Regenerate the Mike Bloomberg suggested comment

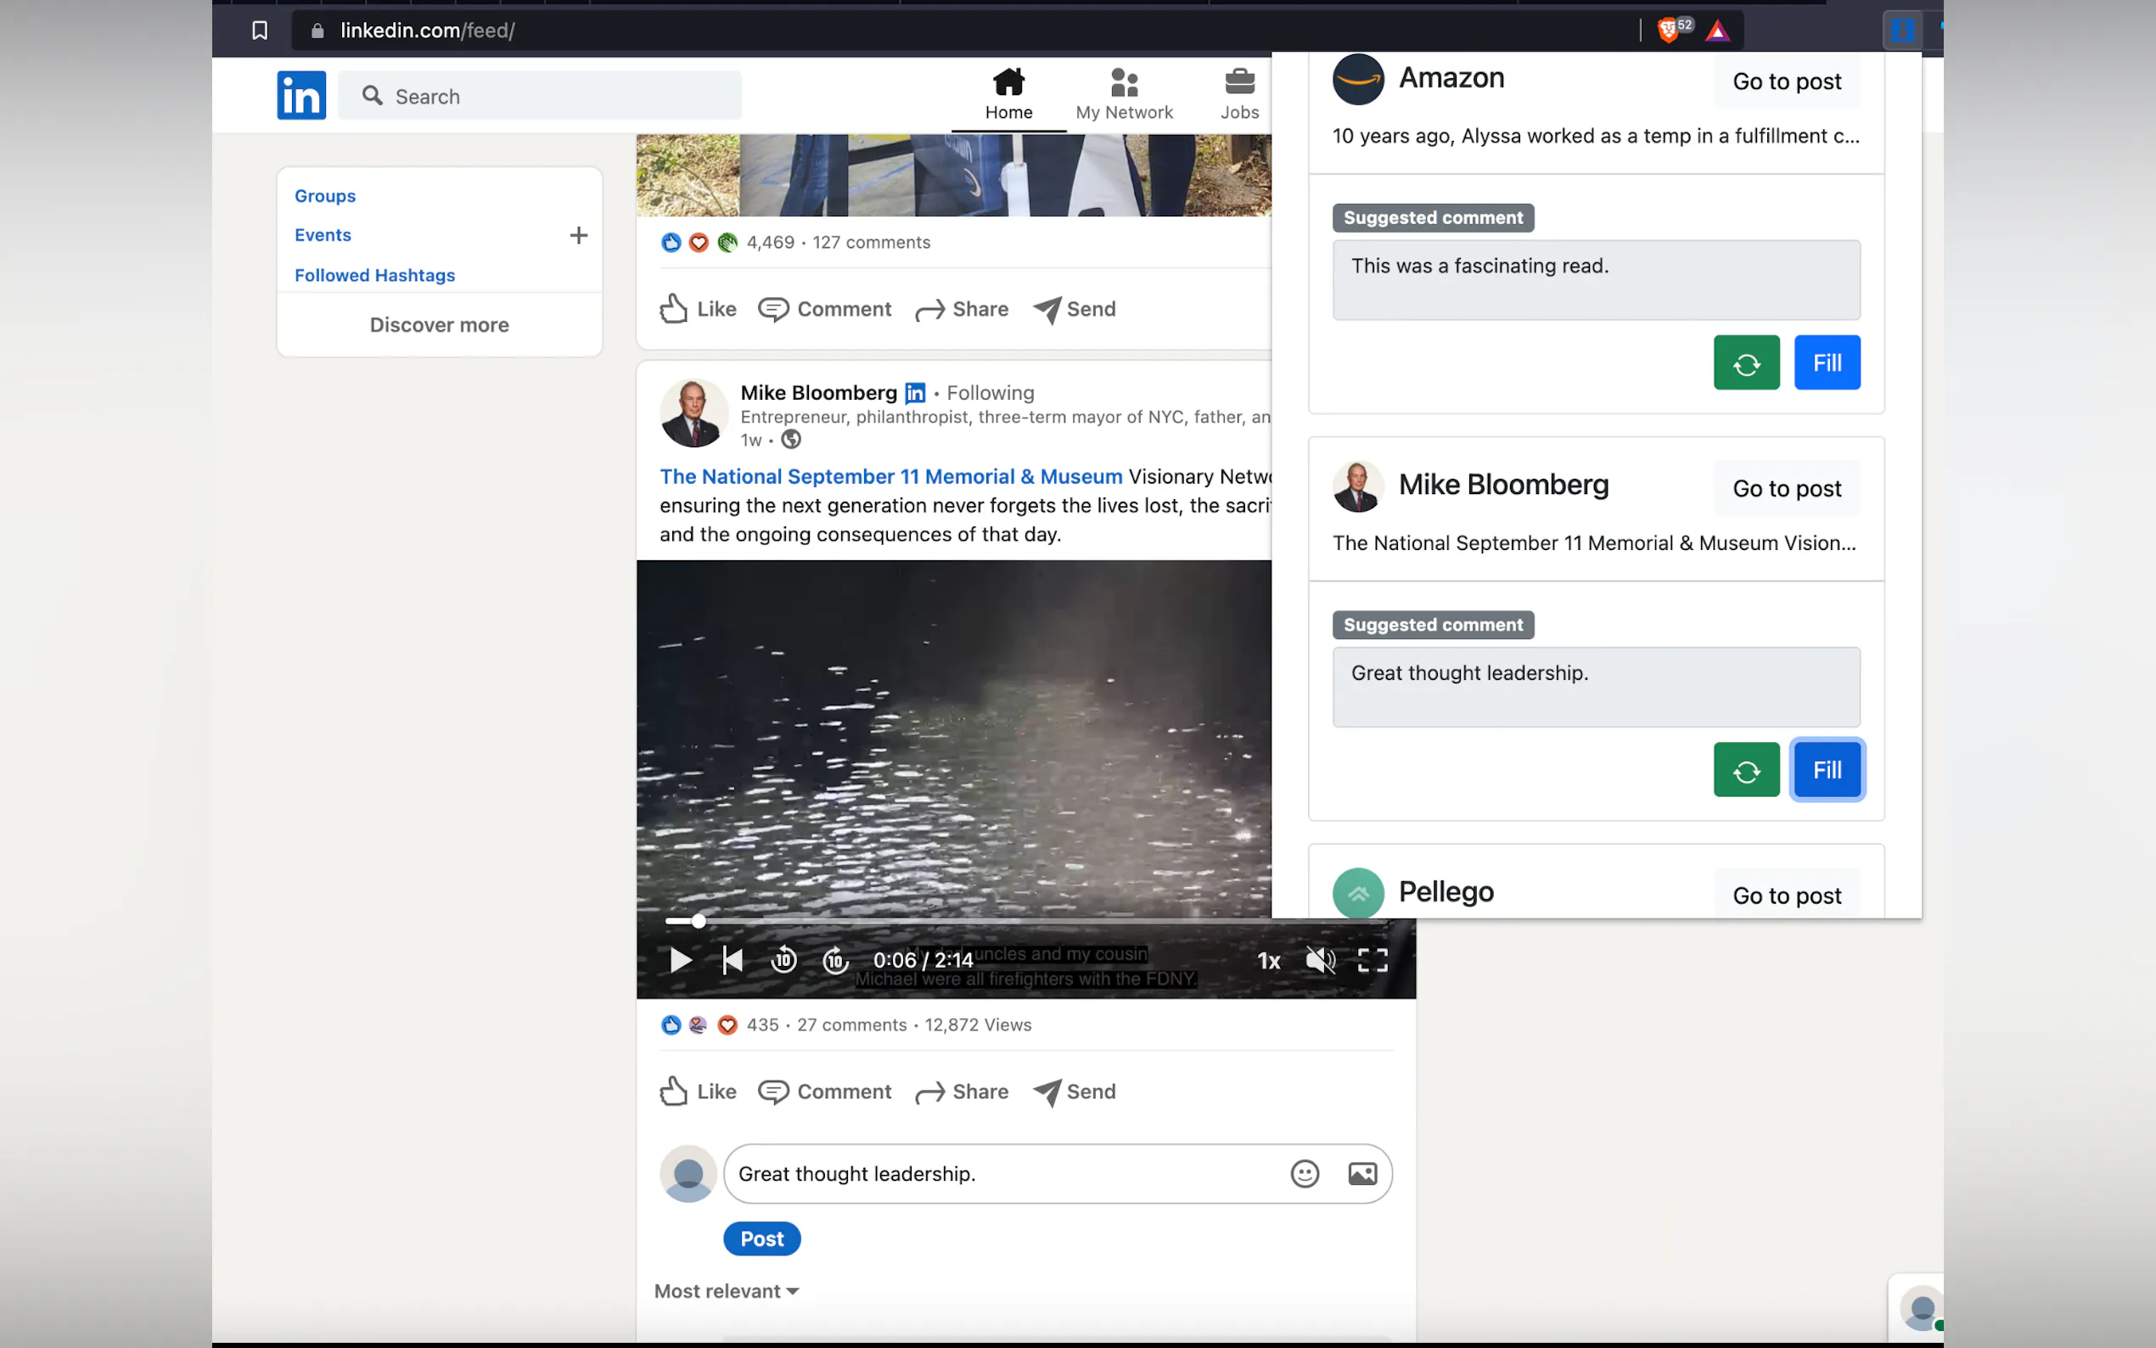click(x=1745, y=769)
